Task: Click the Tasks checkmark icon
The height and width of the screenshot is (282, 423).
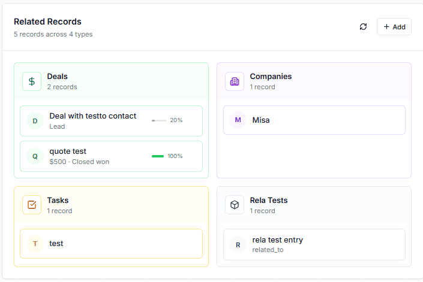Action: [x=32, y=205]
